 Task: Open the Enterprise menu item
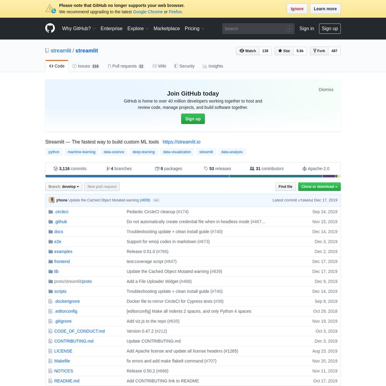click(112, 29)
